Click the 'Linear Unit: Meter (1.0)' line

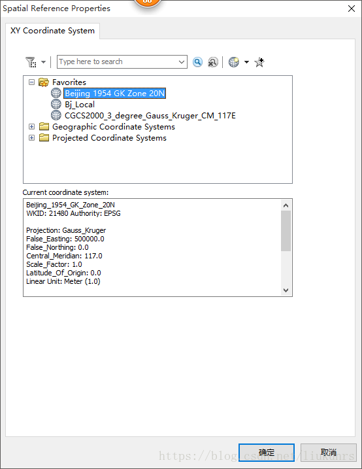(x=63, y=281)
